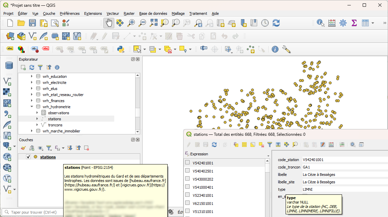Click the Zoom Full extent icon
Image resolution: width=388 pixels, height=217 pixels.
[x=153, y=23]
